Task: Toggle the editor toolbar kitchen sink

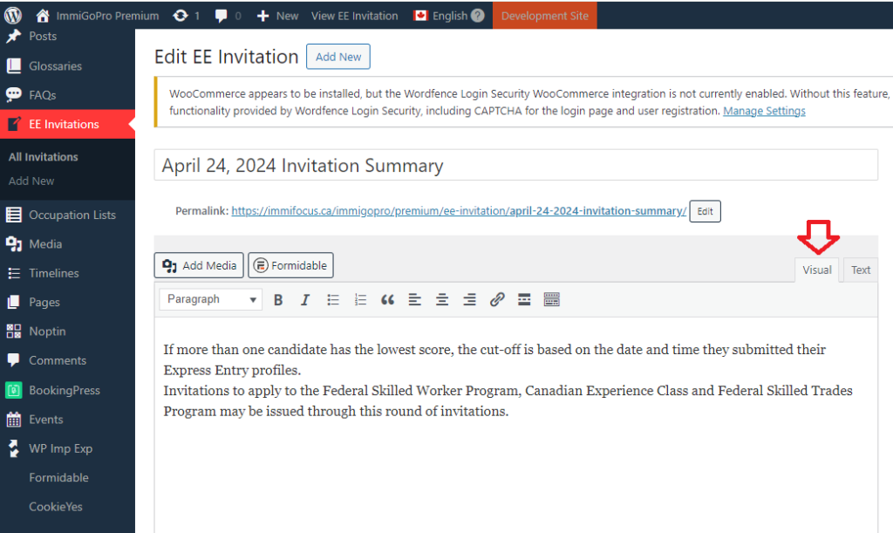Action: tap(551, 300)
